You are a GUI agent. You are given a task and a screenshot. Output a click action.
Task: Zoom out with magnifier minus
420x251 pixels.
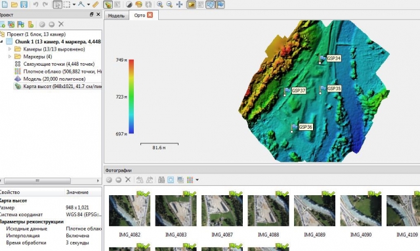click(x=169, y=5)
